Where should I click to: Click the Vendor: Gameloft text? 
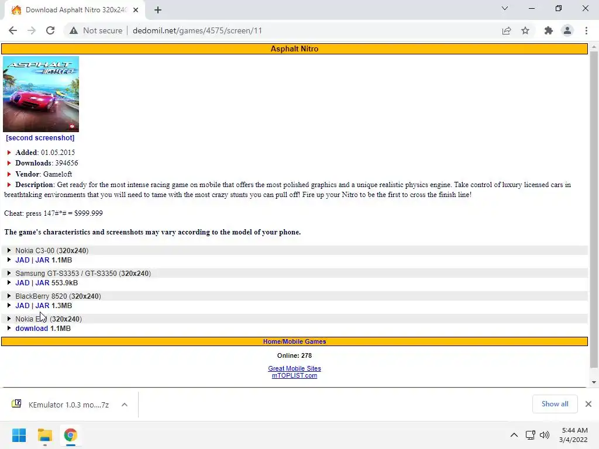point(43,174)
